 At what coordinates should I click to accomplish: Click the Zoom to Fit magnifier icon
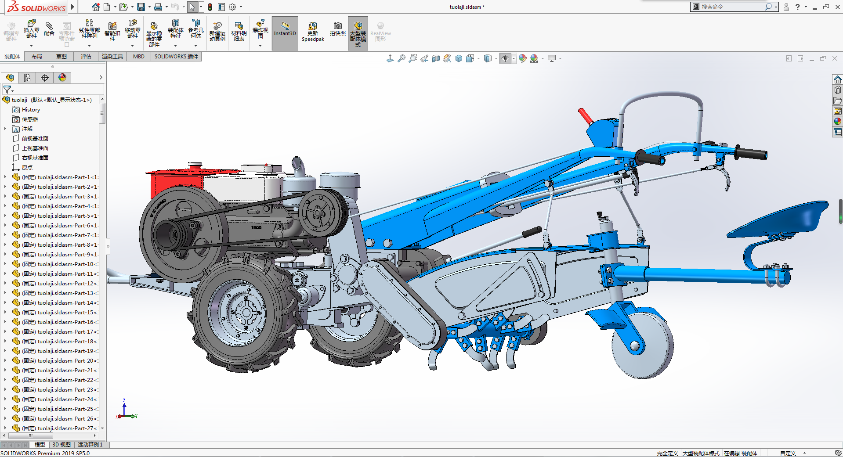pos(402,58)
